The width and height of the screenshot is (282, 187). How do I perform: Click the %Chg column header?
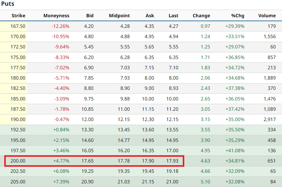(238, 16)
